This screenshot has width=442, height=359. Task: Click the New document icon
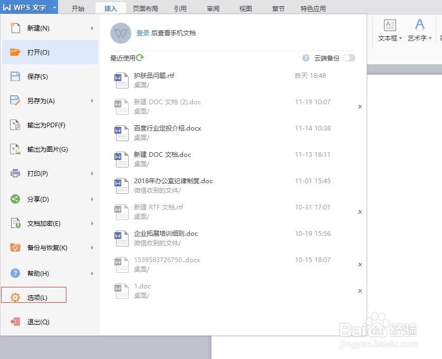pos(15,28)
